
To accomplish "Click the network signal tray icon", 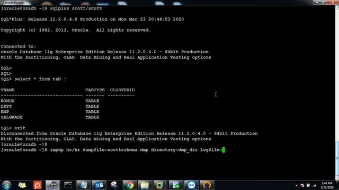I will (x=315, y=185).
